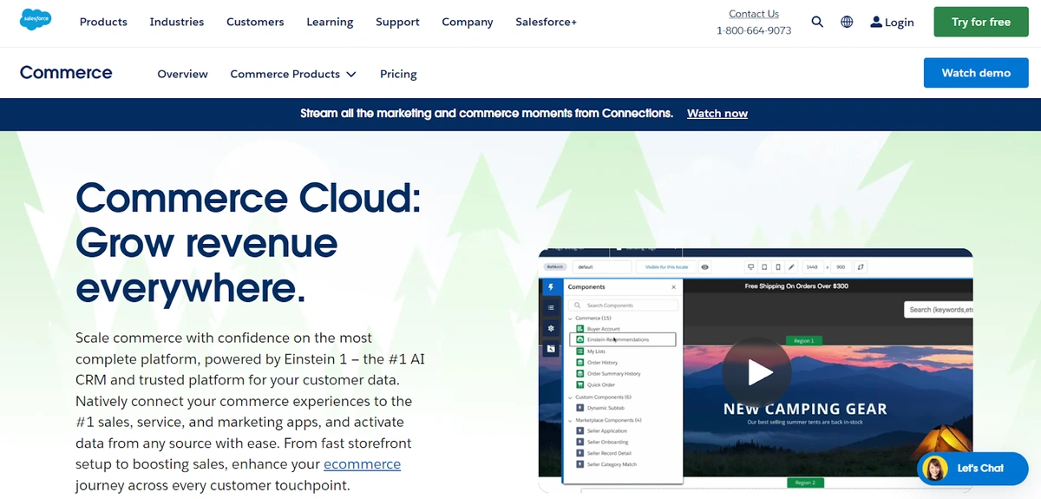Click the pencil edit icon in video toolbar

pos(792,267)
